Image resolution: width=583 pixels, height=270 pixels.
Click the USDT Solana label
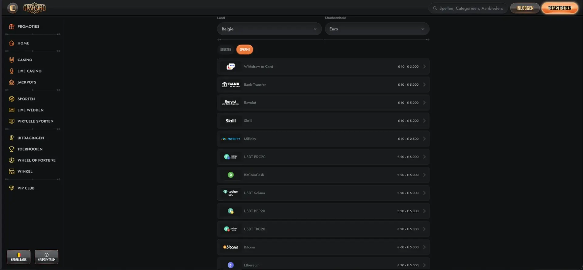click(254, 193)
